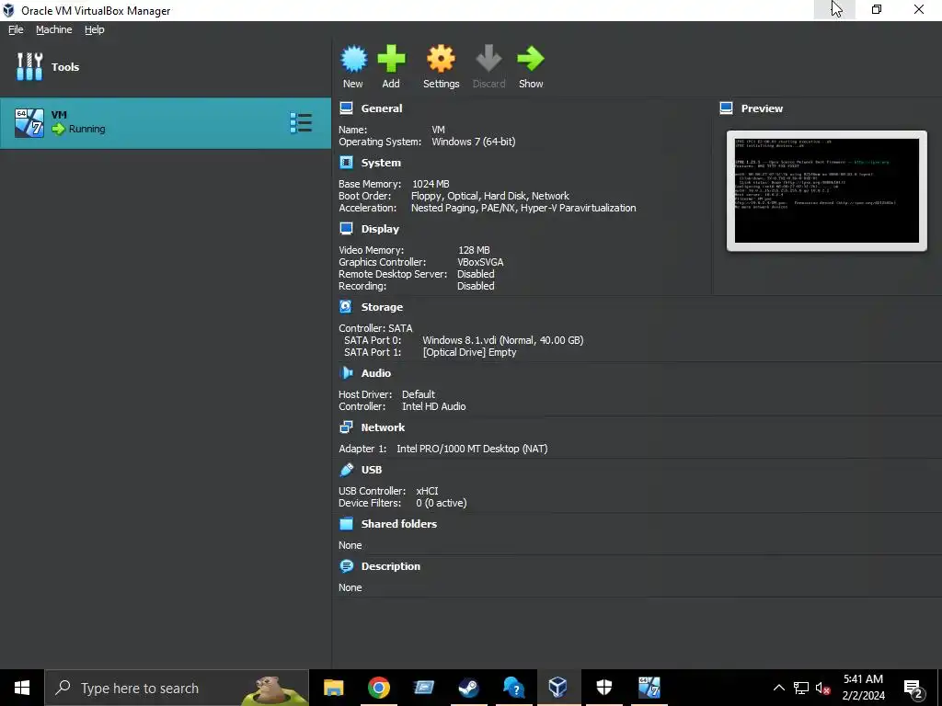Open the Help menu
Viewport: 942px width, 706px height.
pos(95,29)
